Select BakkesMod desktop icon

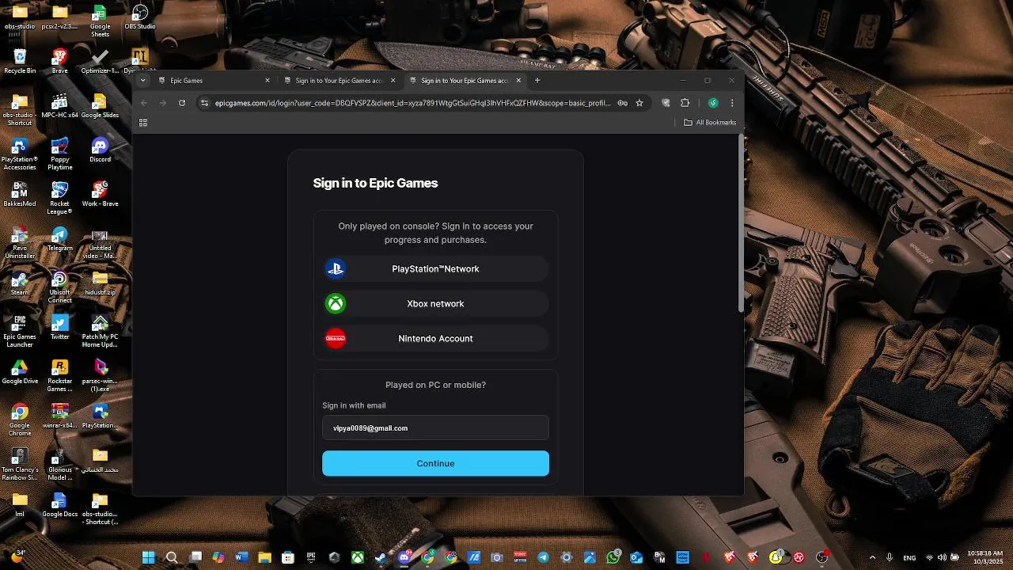[x=20, y=194]
